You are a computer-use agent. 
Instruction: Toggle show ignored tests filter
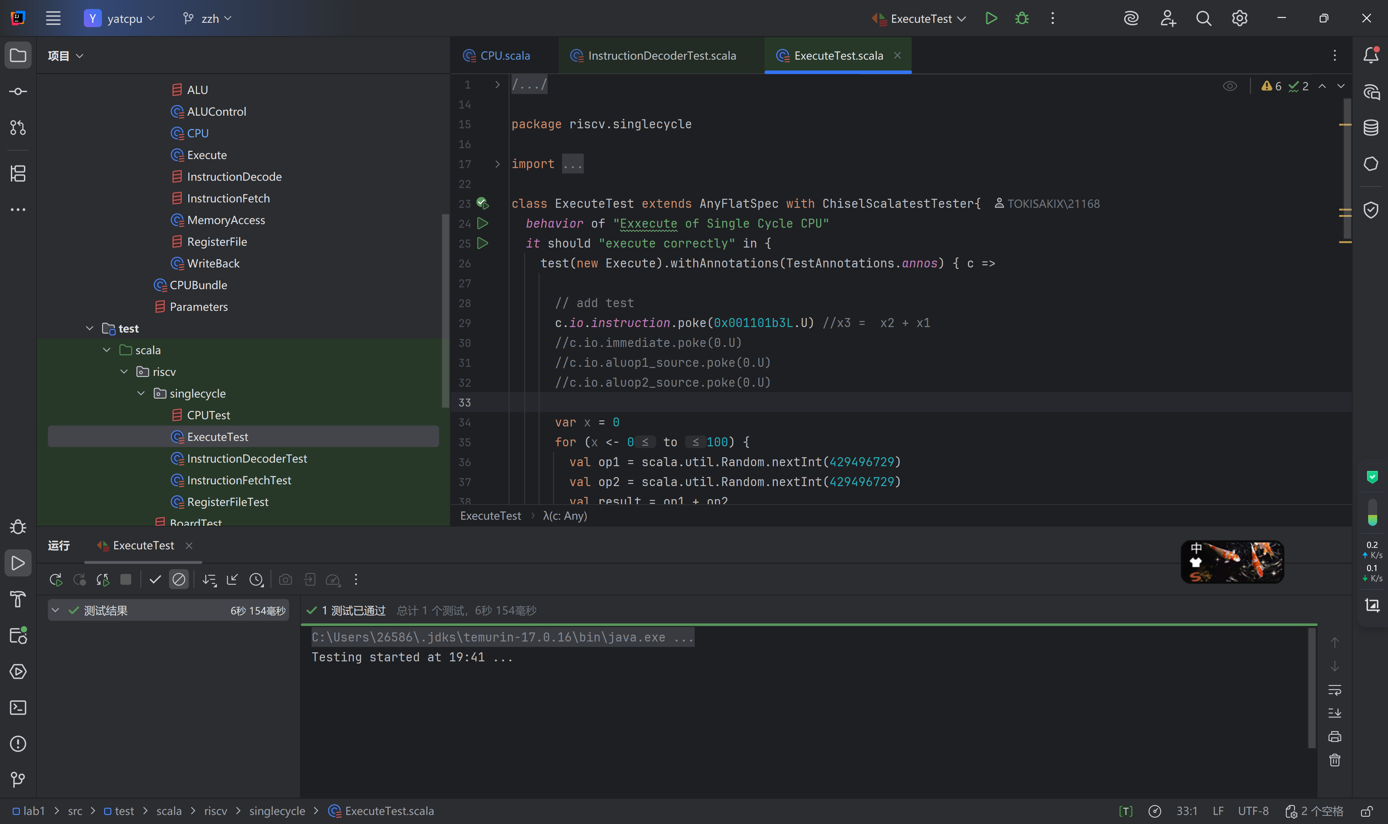(179, 580)
